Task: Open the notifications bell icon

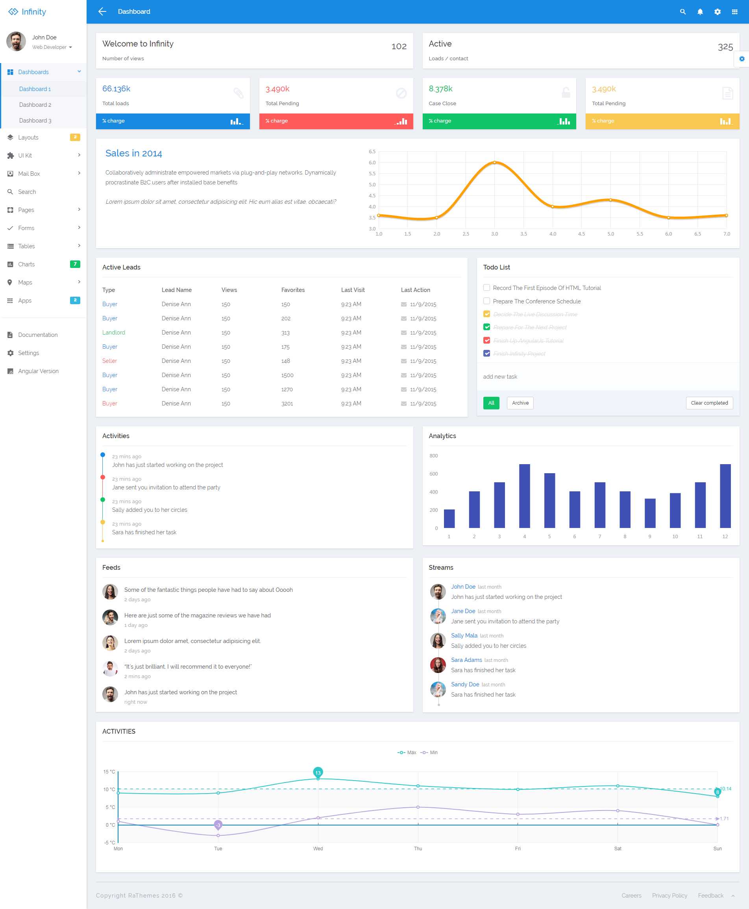Action: (700, 12)
